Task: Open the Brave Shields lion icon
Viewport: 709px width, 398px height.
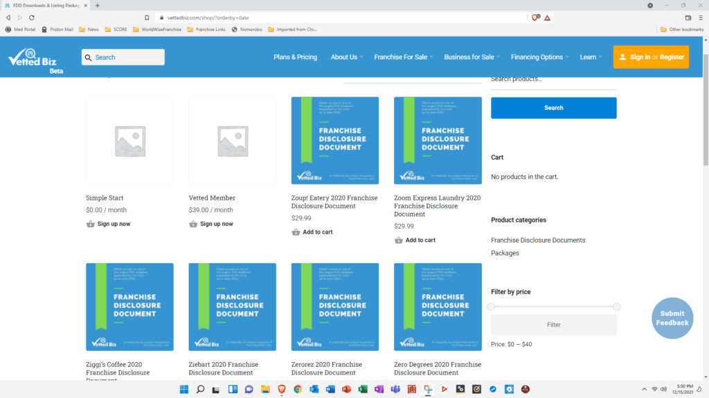Action: (x=536, y=17)
